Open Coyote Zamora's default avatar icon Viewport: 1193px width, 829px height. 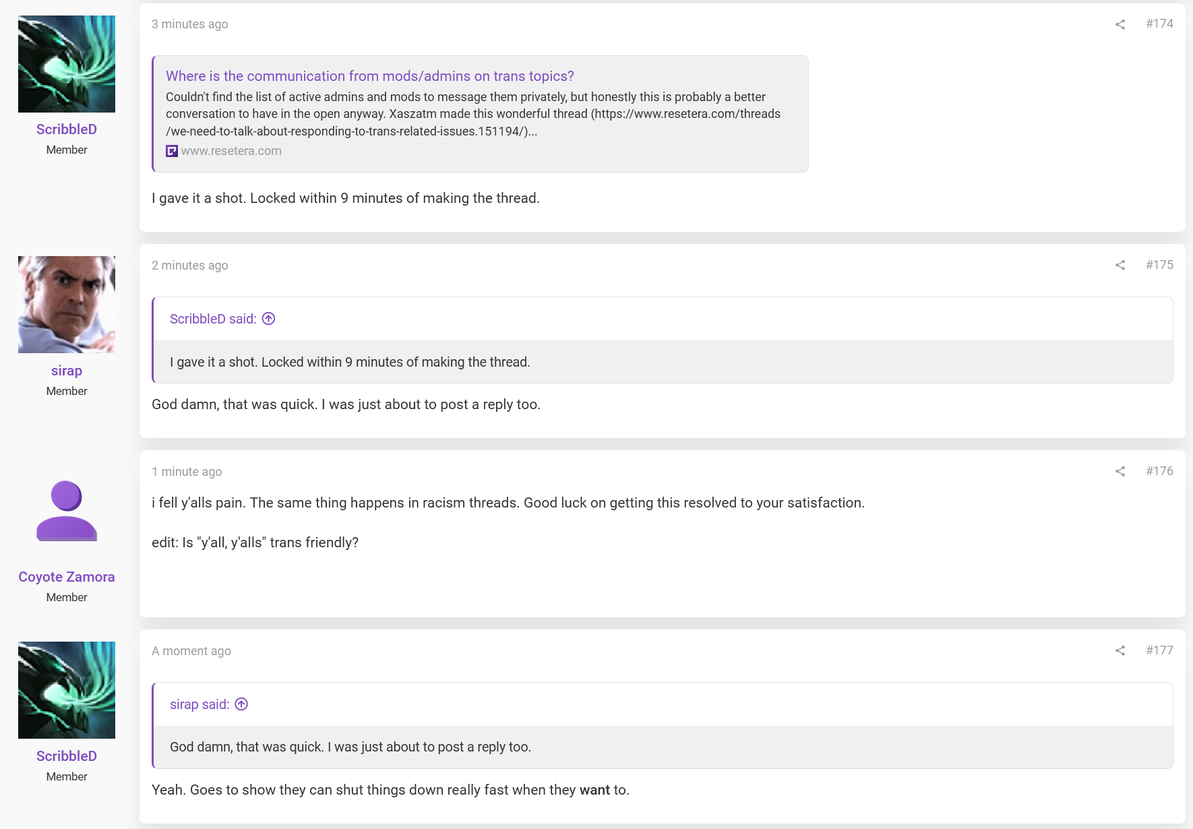pyautogui.click(x=67, y=511)
